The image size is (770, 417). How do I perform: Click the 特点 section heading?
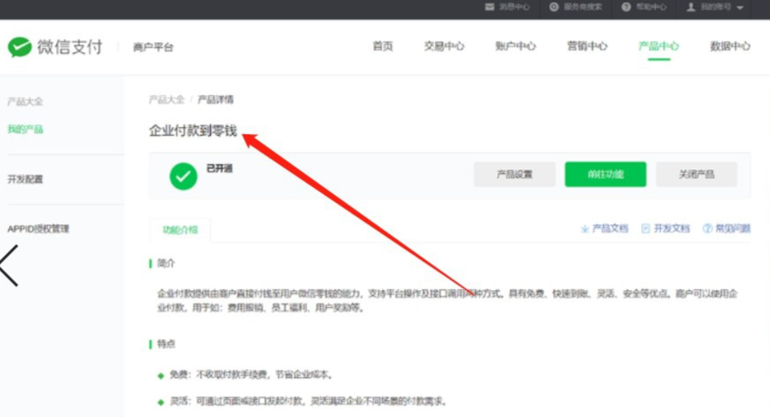166,344
